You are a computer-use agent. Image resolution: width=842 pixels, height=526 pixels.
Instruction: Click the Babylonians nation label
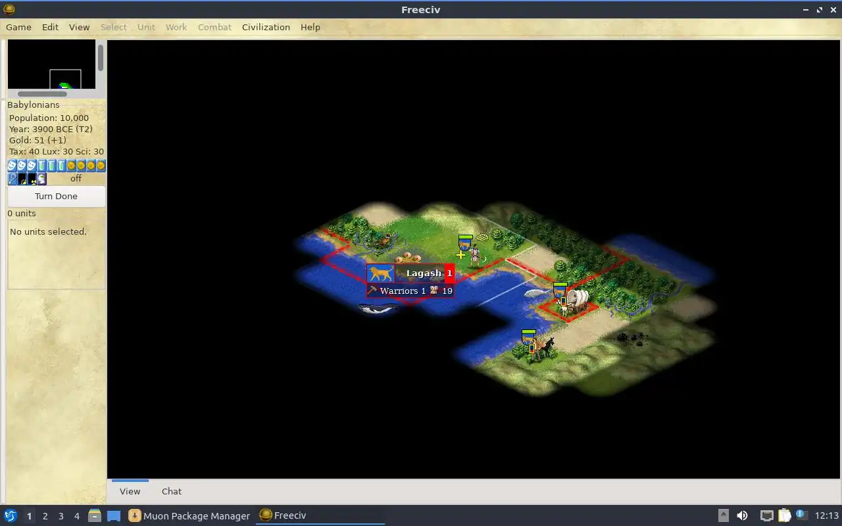tap(34, 105)
